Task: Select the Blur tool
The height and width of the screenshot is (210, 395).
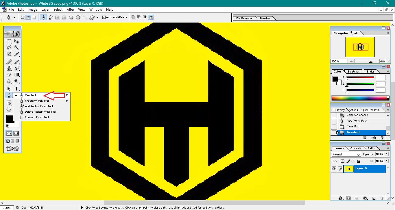Action: click(x=9, y=81)
